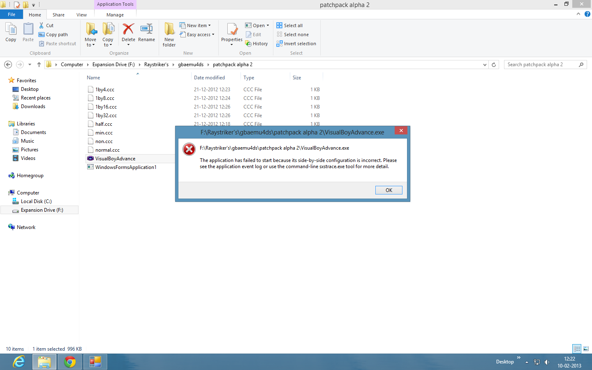The width and height of the screenshot is (592, 370).
Task: Sort by the Size column header
Action: 306,77
